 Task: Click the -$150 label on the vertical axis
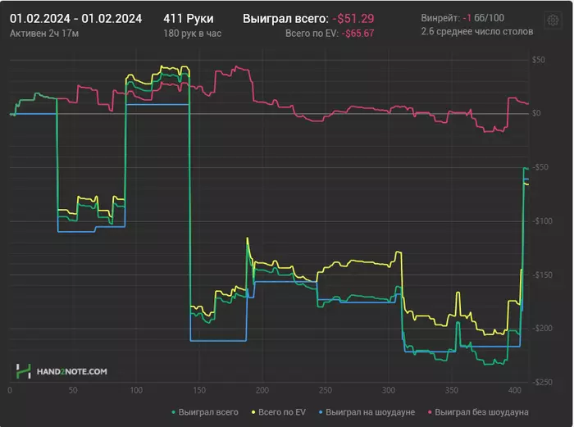coord(542,275)
